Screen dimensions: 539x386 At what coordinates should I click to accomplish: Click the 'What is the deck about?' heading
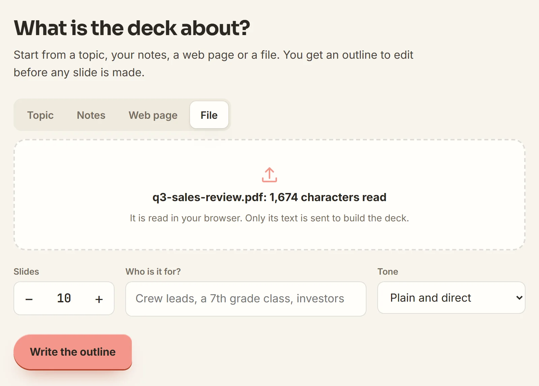click(132, 28)
